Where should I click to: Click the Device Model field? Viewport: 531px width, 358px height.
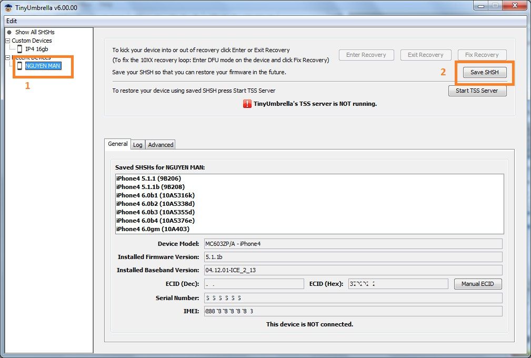point(353,244)
